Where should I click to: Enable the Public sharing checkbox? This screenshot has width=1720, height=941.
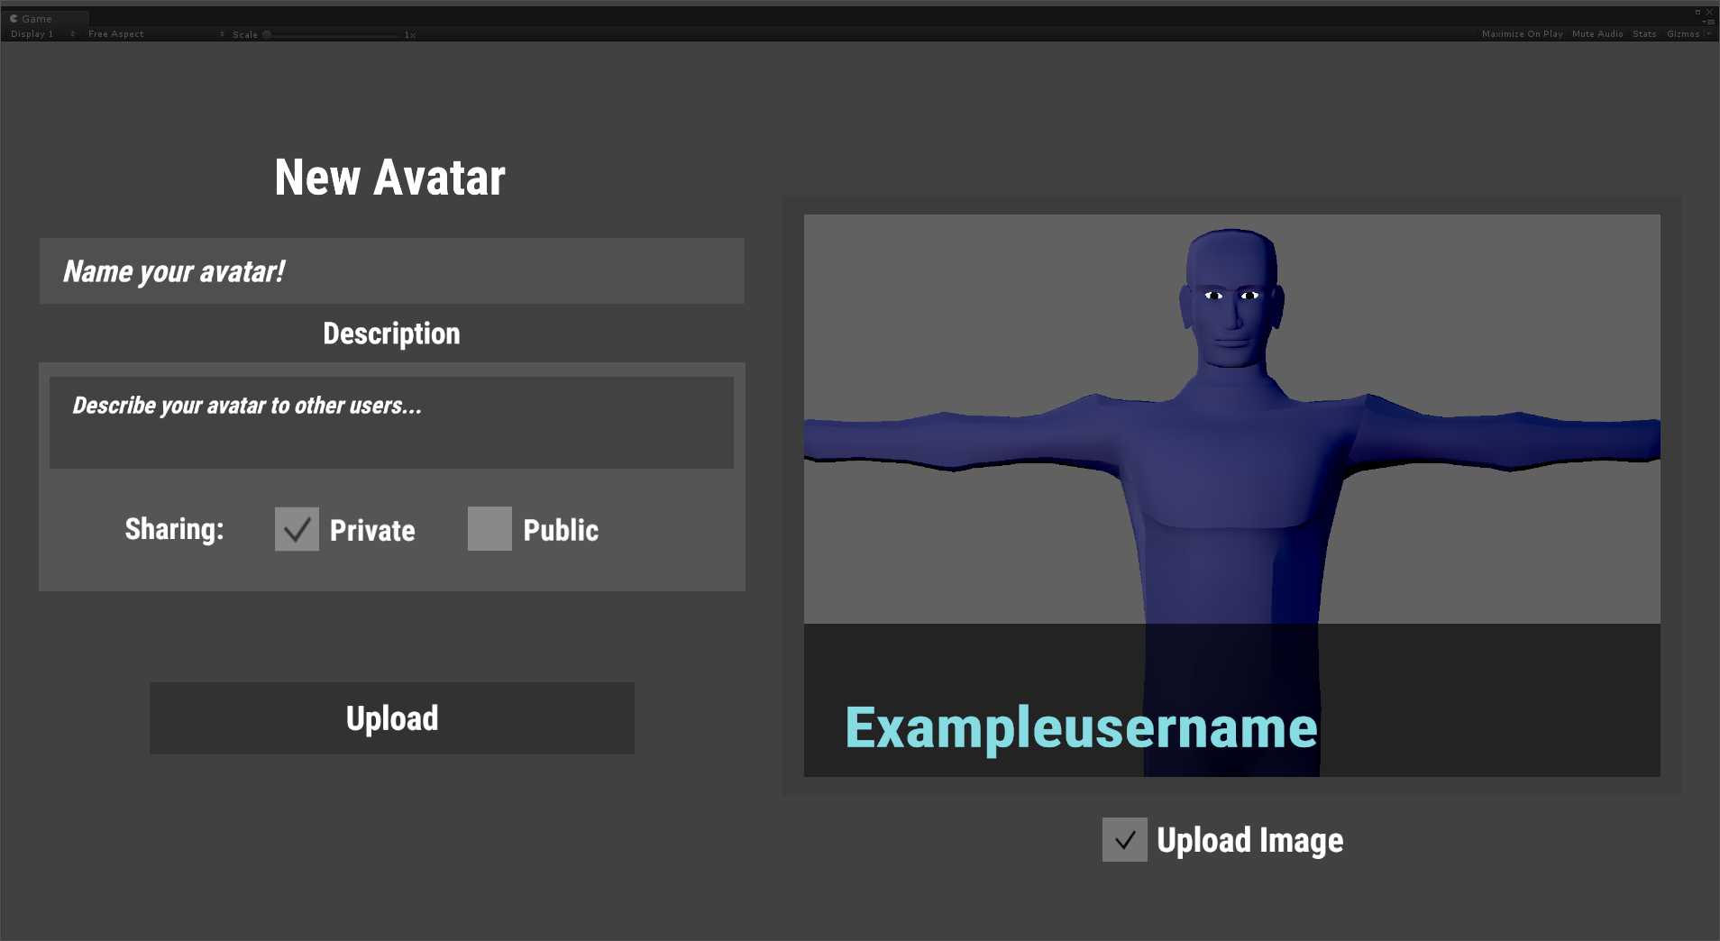(x=489, y=529)
